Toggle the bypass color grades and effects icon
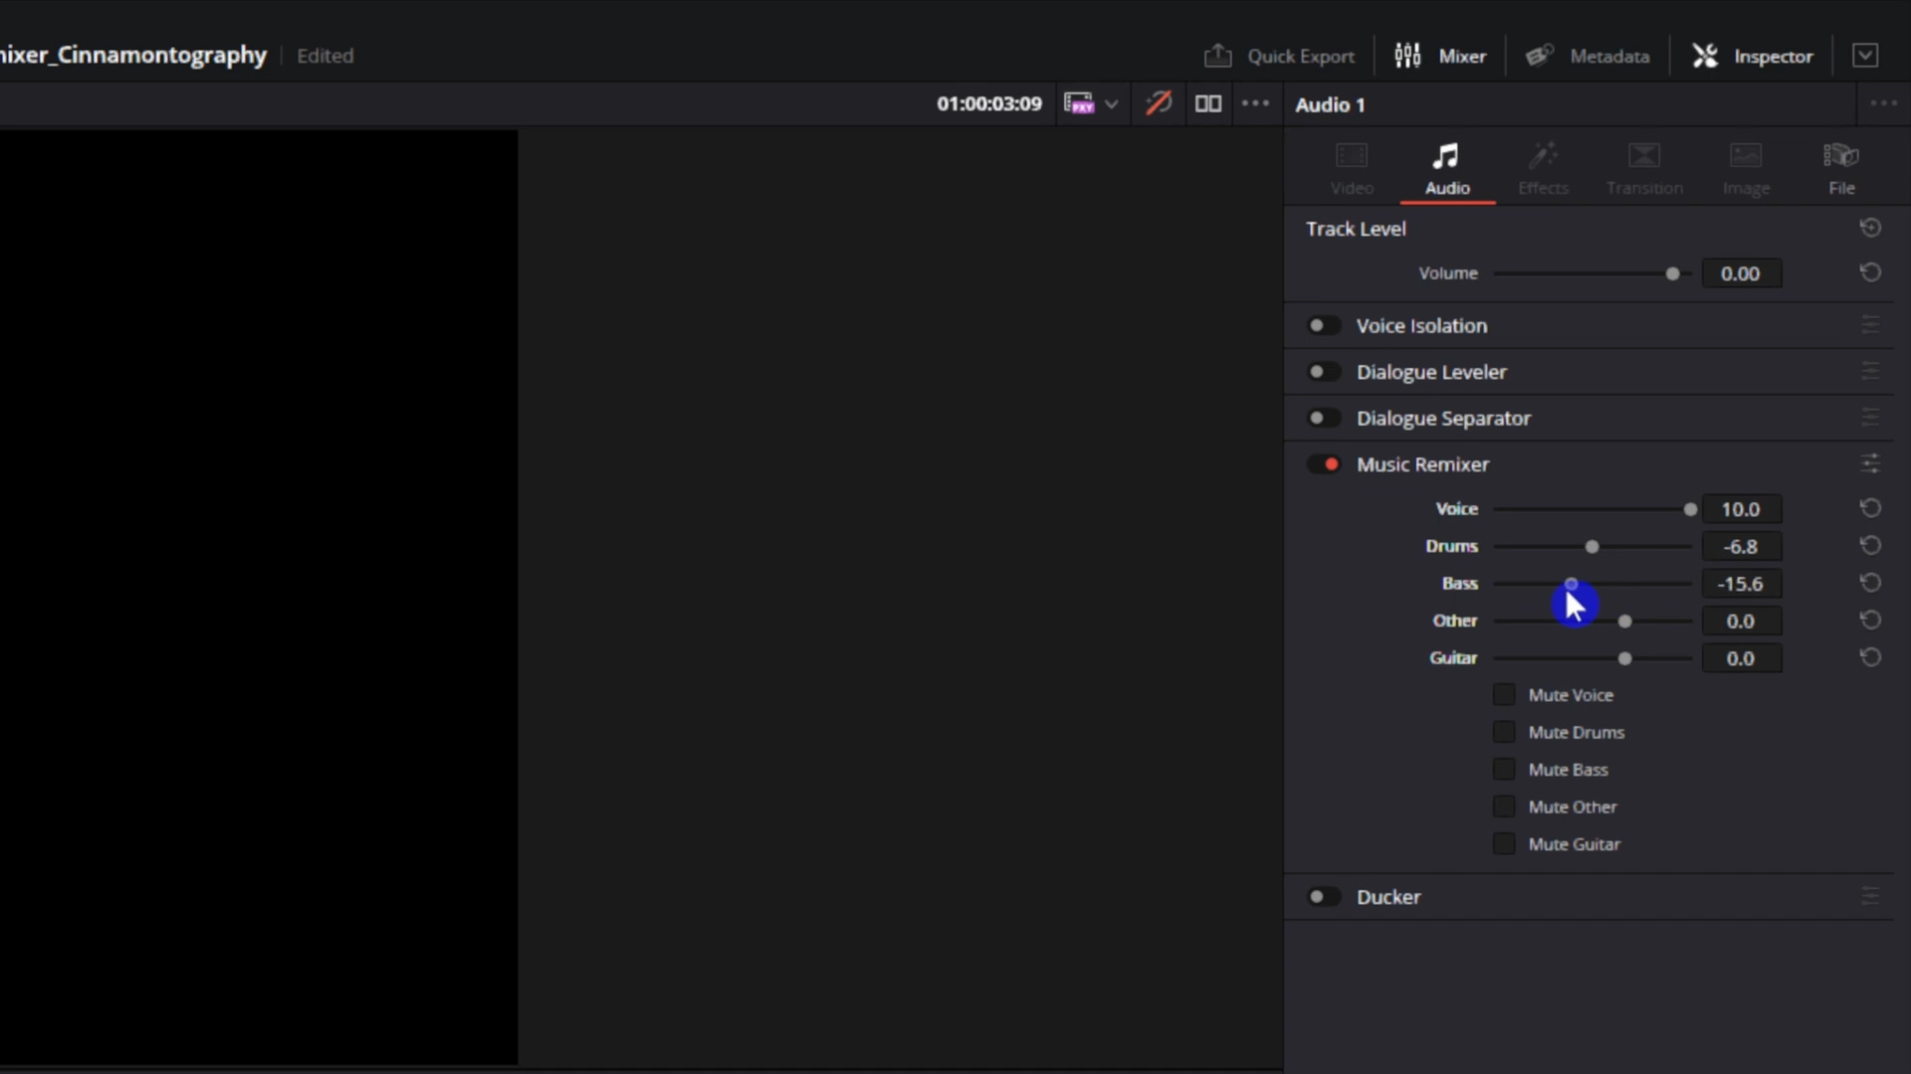The width and height of the screenshot is (1911, 1074). point(1159,103)
